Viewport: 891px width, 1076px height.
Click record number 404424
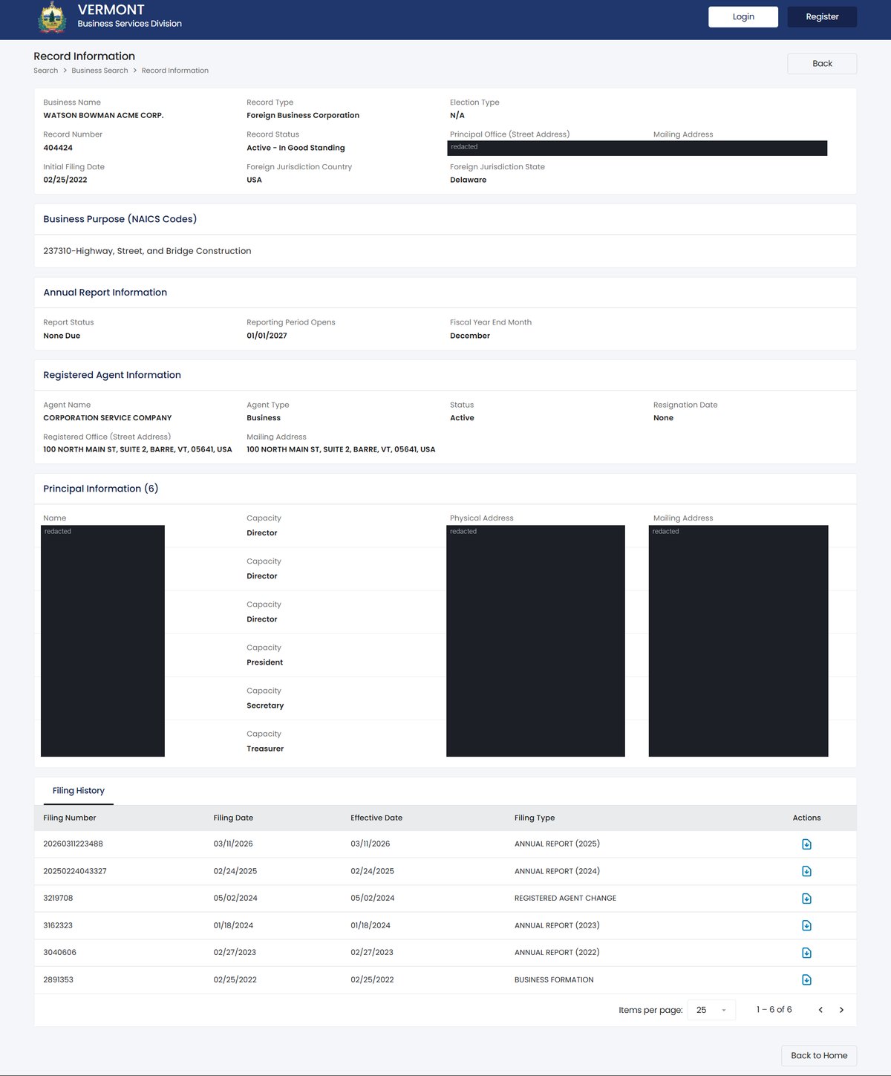pos(58,148)
